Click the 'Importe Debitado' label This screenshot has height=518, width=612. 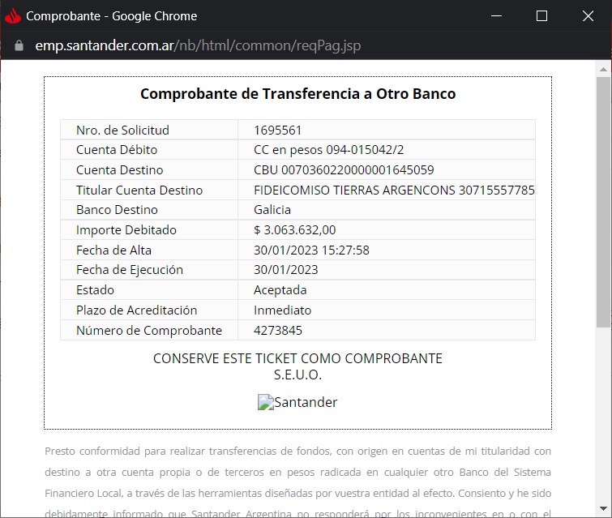(126, 230)
